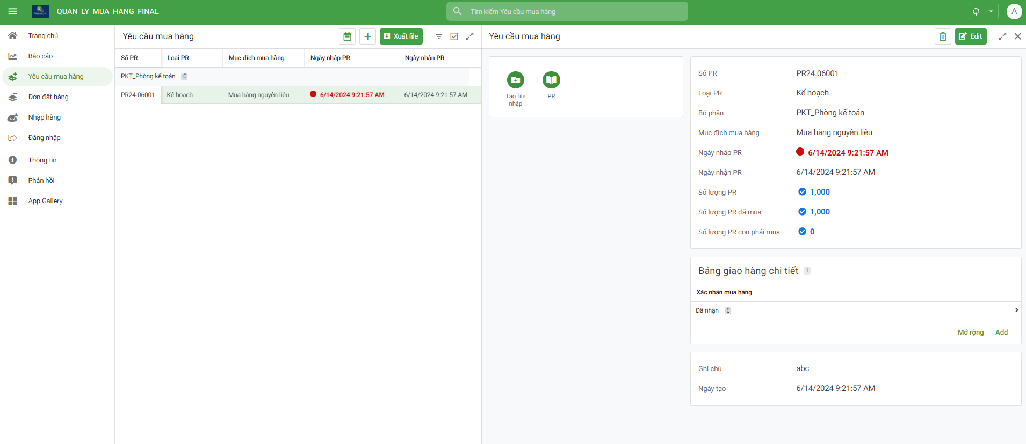Screen dimensions: 1026x444
Task: Expand the Đã nhận row chevron
Action: (1016, 310)
